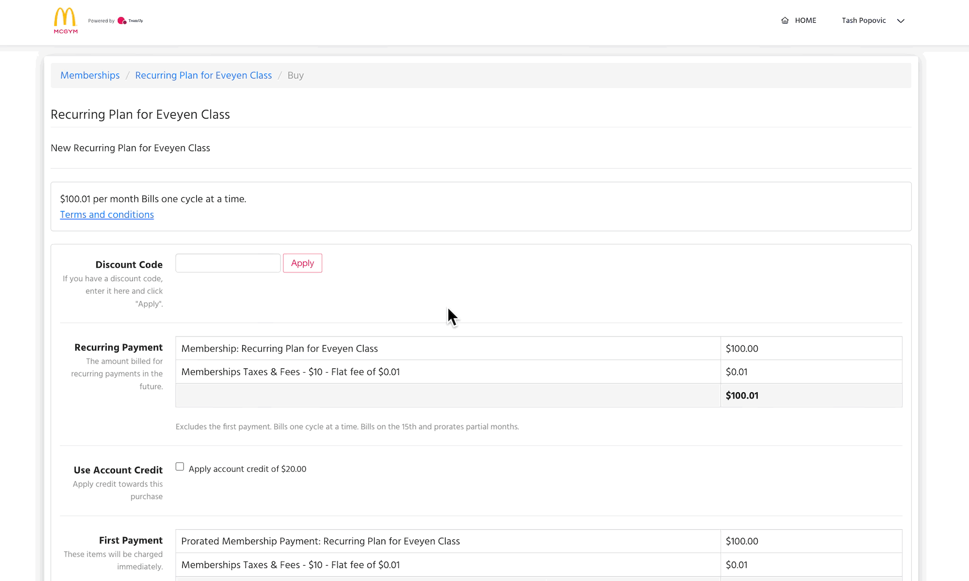
Task: Expand the Tash Popovic chevron arrow
Action: click(901, 21)
